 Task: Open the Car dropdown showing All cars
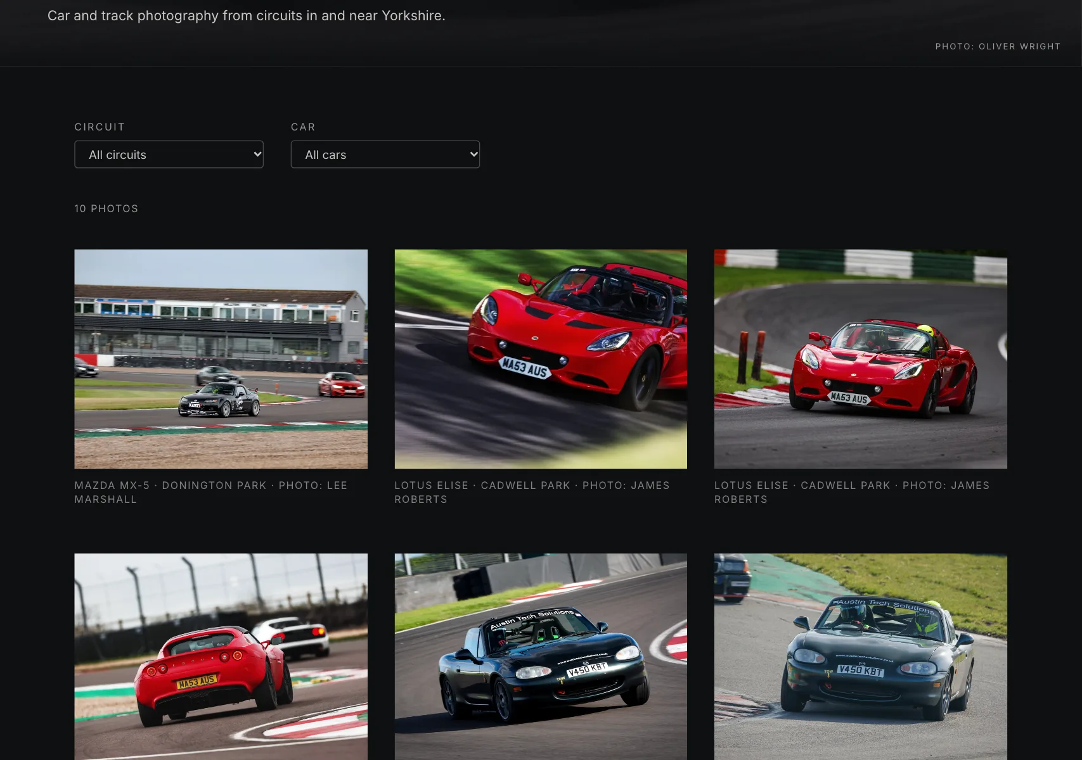385,155
